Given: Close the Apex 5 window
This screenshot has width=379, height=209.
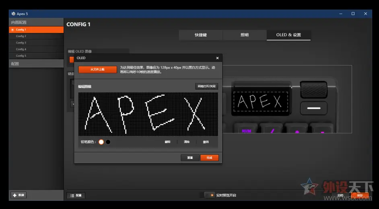Looking at the screenshot, I should tap(365, 14).
